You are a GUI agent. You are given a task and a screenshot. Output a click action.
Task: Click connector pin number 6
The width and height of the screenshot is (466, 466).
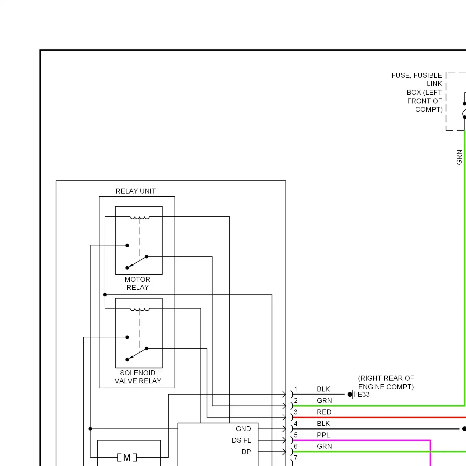click(x=296, y=446)
